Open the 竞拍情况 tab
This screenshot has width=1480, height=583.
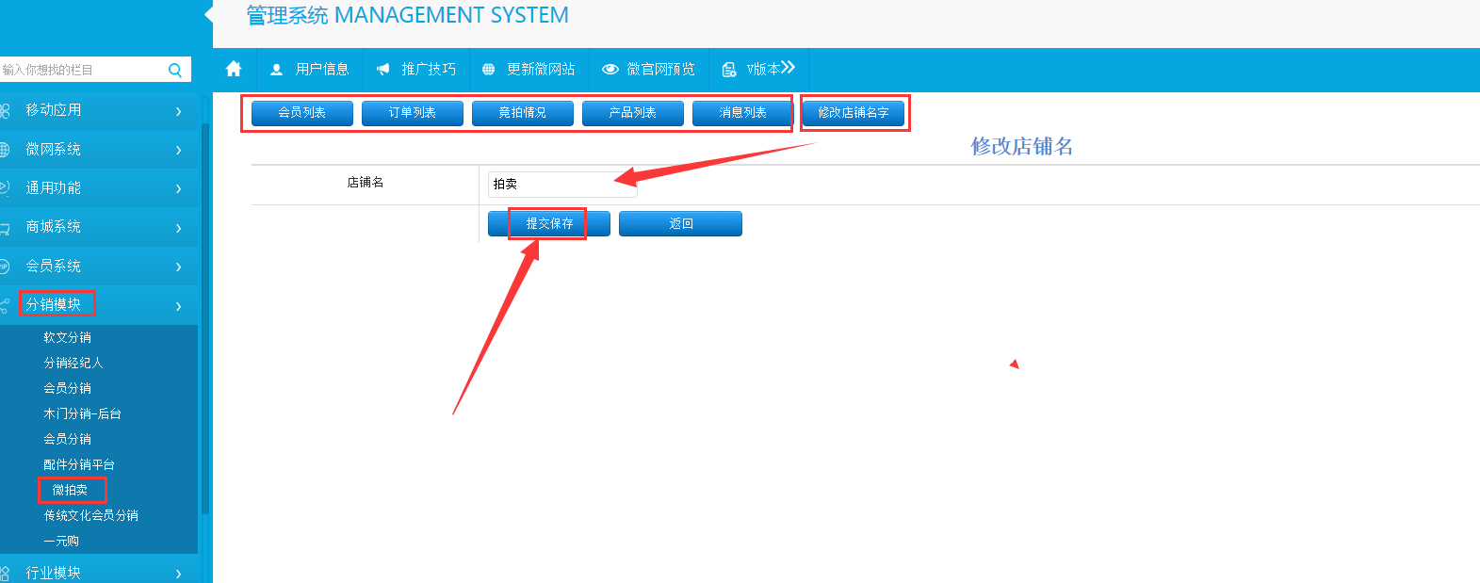pyautogui.click(x=523, y=113)
